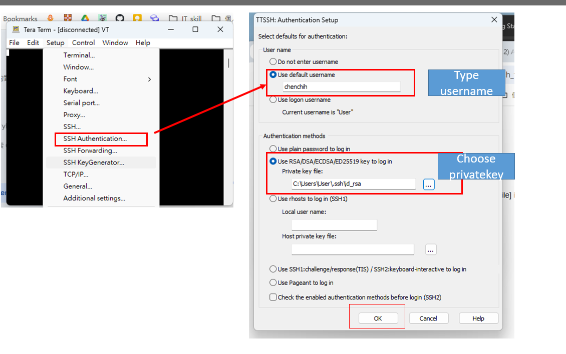Screen dimensions: 566x354
Task: Click 'Current username is "User"' text
Action: click(317, 112)
